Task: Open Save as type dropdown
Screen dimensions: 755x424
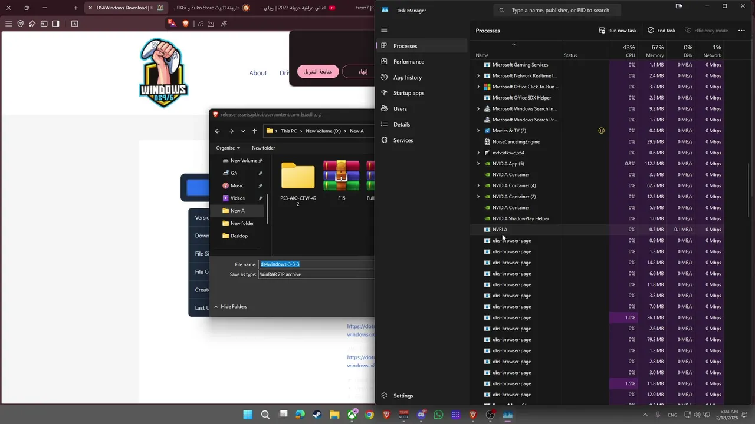Action: click(317, 274)
